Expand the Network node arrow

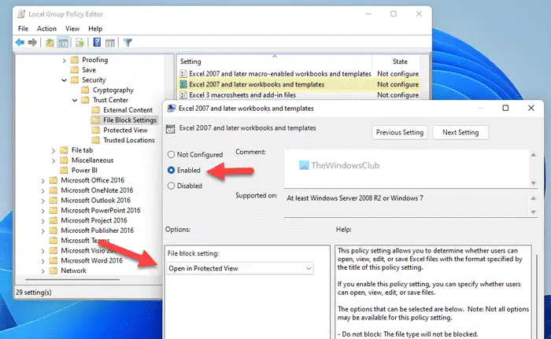click(43, 271)
